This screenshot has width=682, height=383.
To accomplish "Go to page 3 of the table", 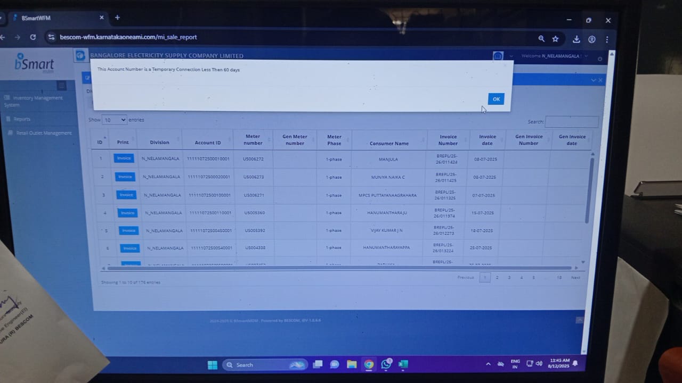I will [509, 278].
